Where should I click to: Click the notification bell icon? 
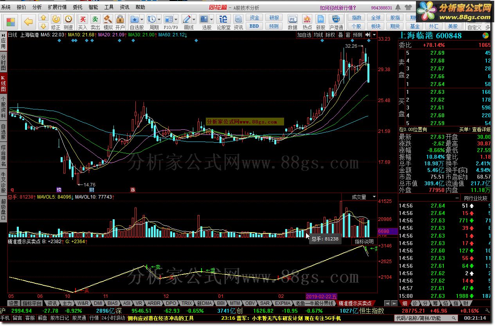(399, 7)
